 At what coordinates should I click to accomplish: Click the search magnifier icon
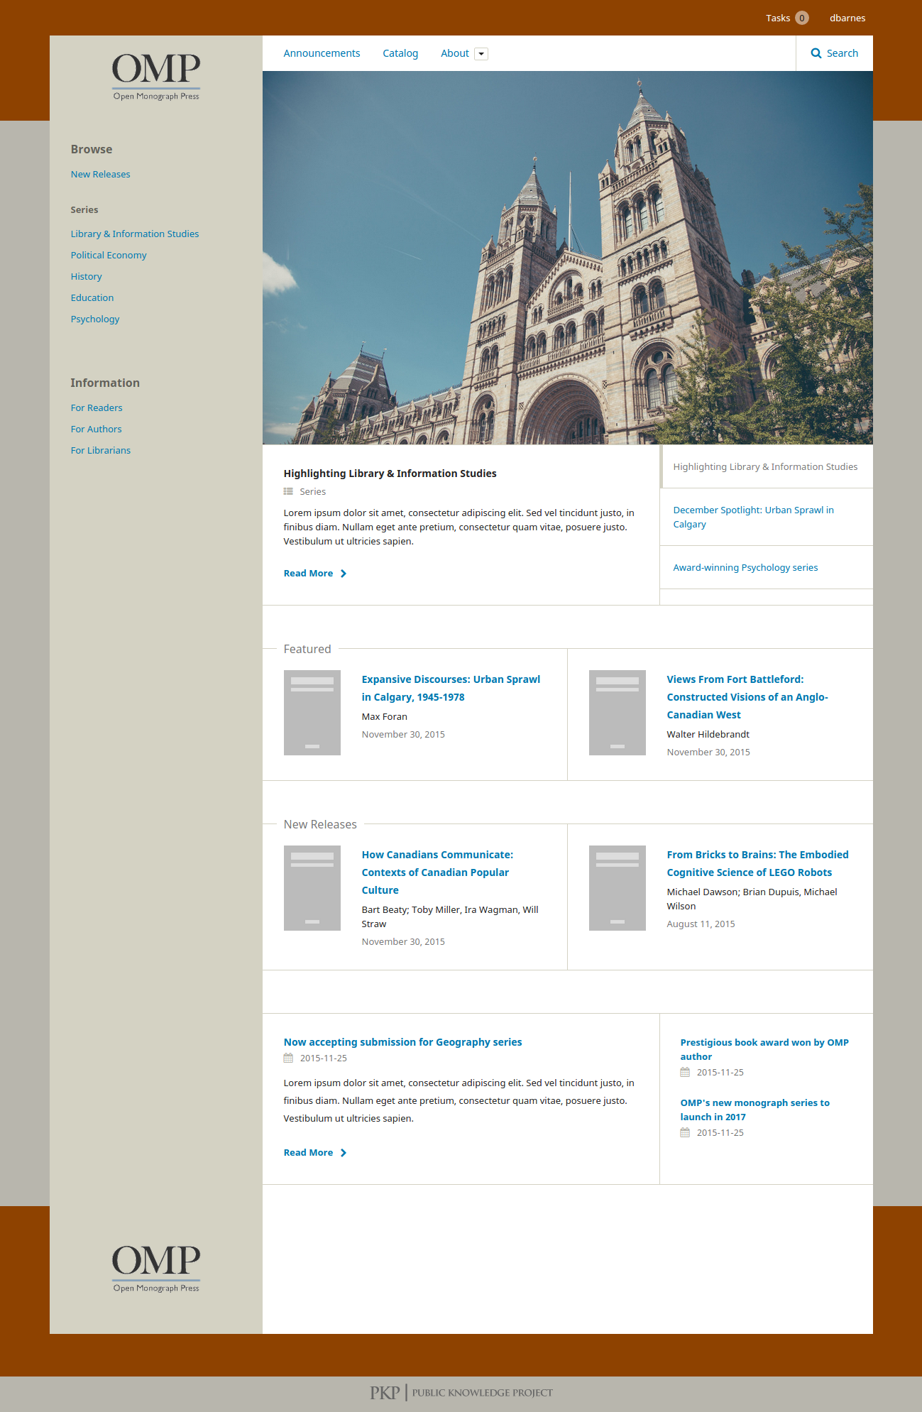[816, 53]
